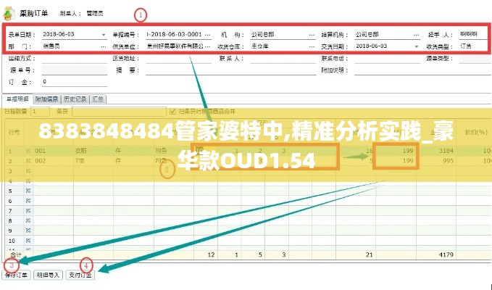The image size is (492, 290).
Task: Focus the 联系人 input field
Action: point(283,59)
